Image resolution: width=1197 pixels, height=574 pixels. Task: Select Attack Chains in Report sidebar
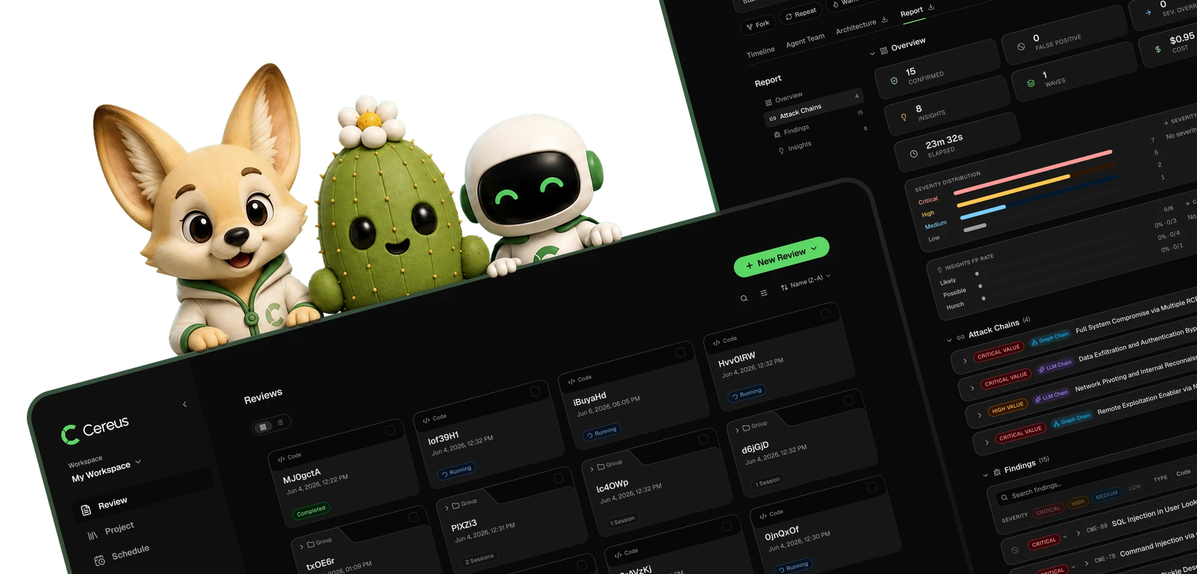pos(814,108)
